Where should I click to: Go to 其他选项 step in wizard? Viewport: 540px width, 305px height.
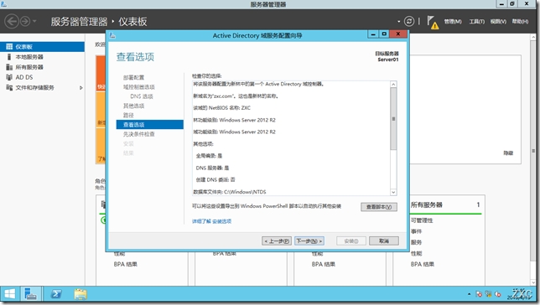pos(133,106)
